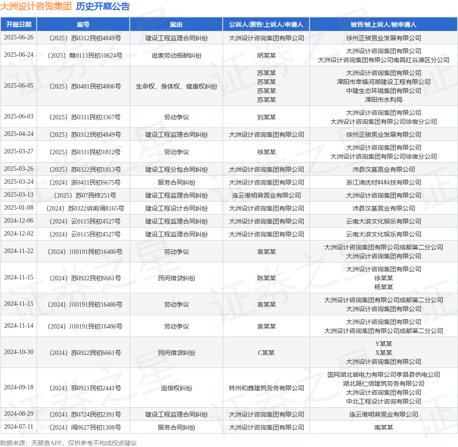Select the date cell 2025-03-26
Viewport: 458px width, 447px height.
point(19,169)
